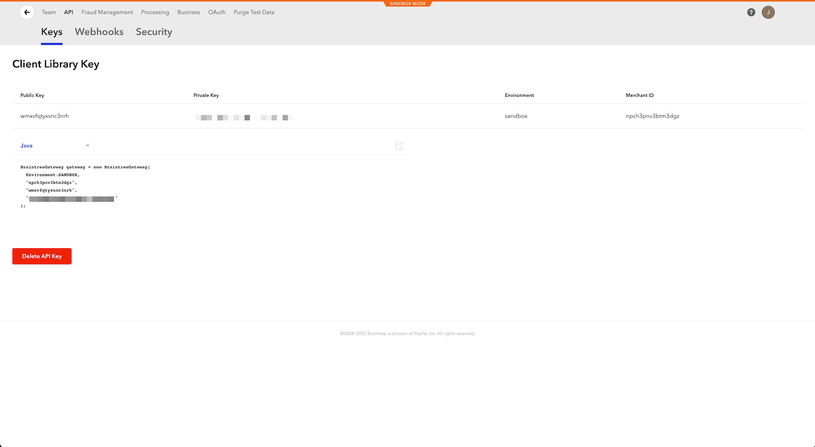This screenshot has height=447, width=815.
Task: Switch to the Webhooks tab
Action: coord(99,32)
